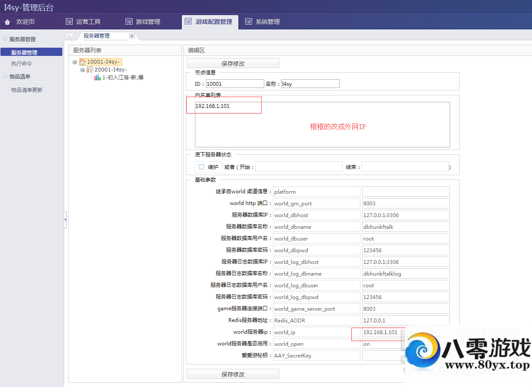Collapse the 服务器管理 sidebar section
The width and height of the screenshot is (532, 387).
click(x=5, y=39)
